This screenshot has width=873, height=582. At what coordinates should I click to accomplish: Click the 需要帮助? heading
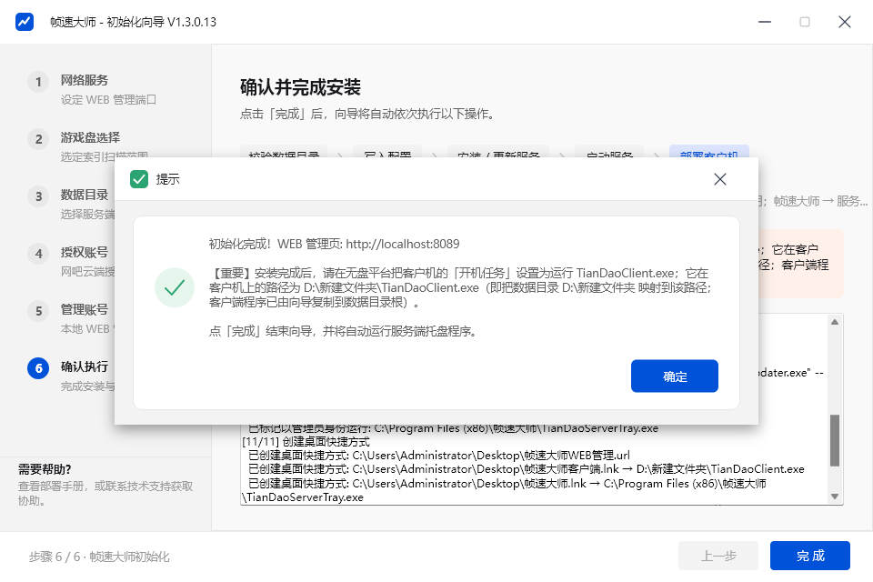tap(45, 469)
